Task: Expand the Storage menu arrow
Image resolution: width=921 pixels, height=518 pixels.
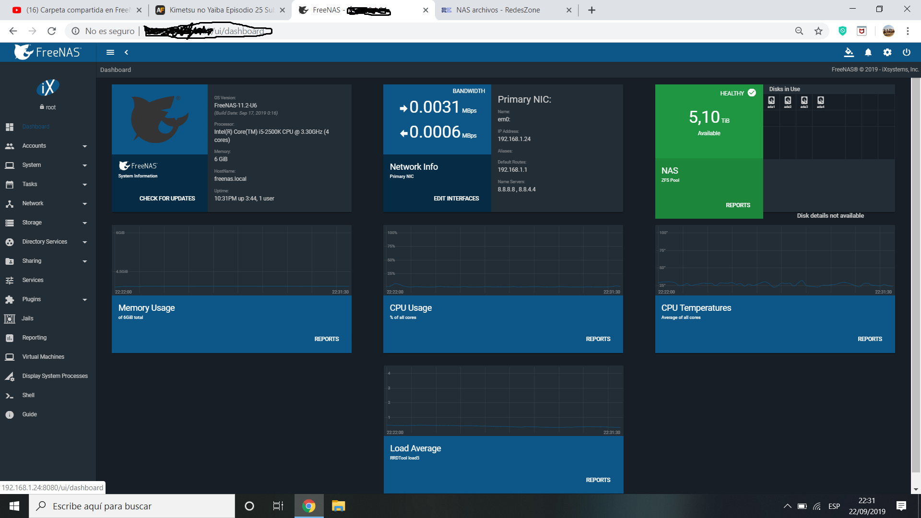Action: [85, 223]
